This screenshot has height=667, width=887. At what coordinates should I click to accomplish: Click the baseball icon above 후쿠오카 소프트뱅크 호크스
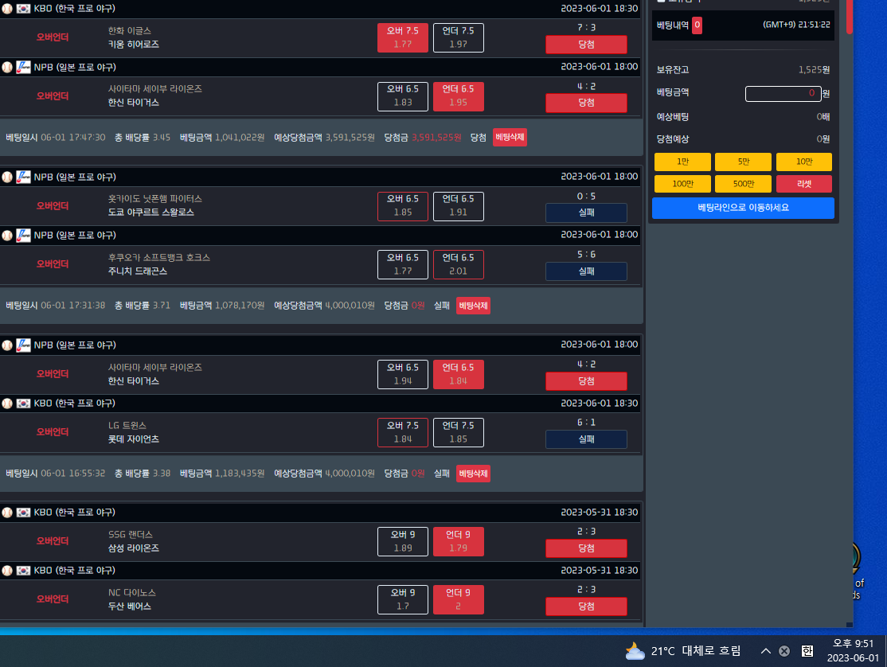[x=7, y=235]
